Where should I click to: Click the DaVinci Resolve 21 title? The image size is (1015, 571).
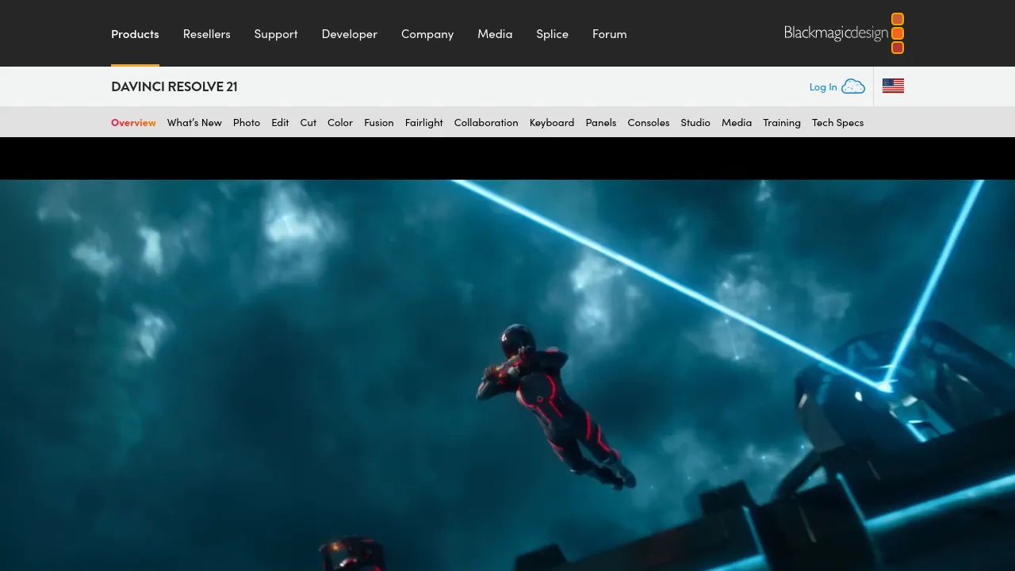174,86
